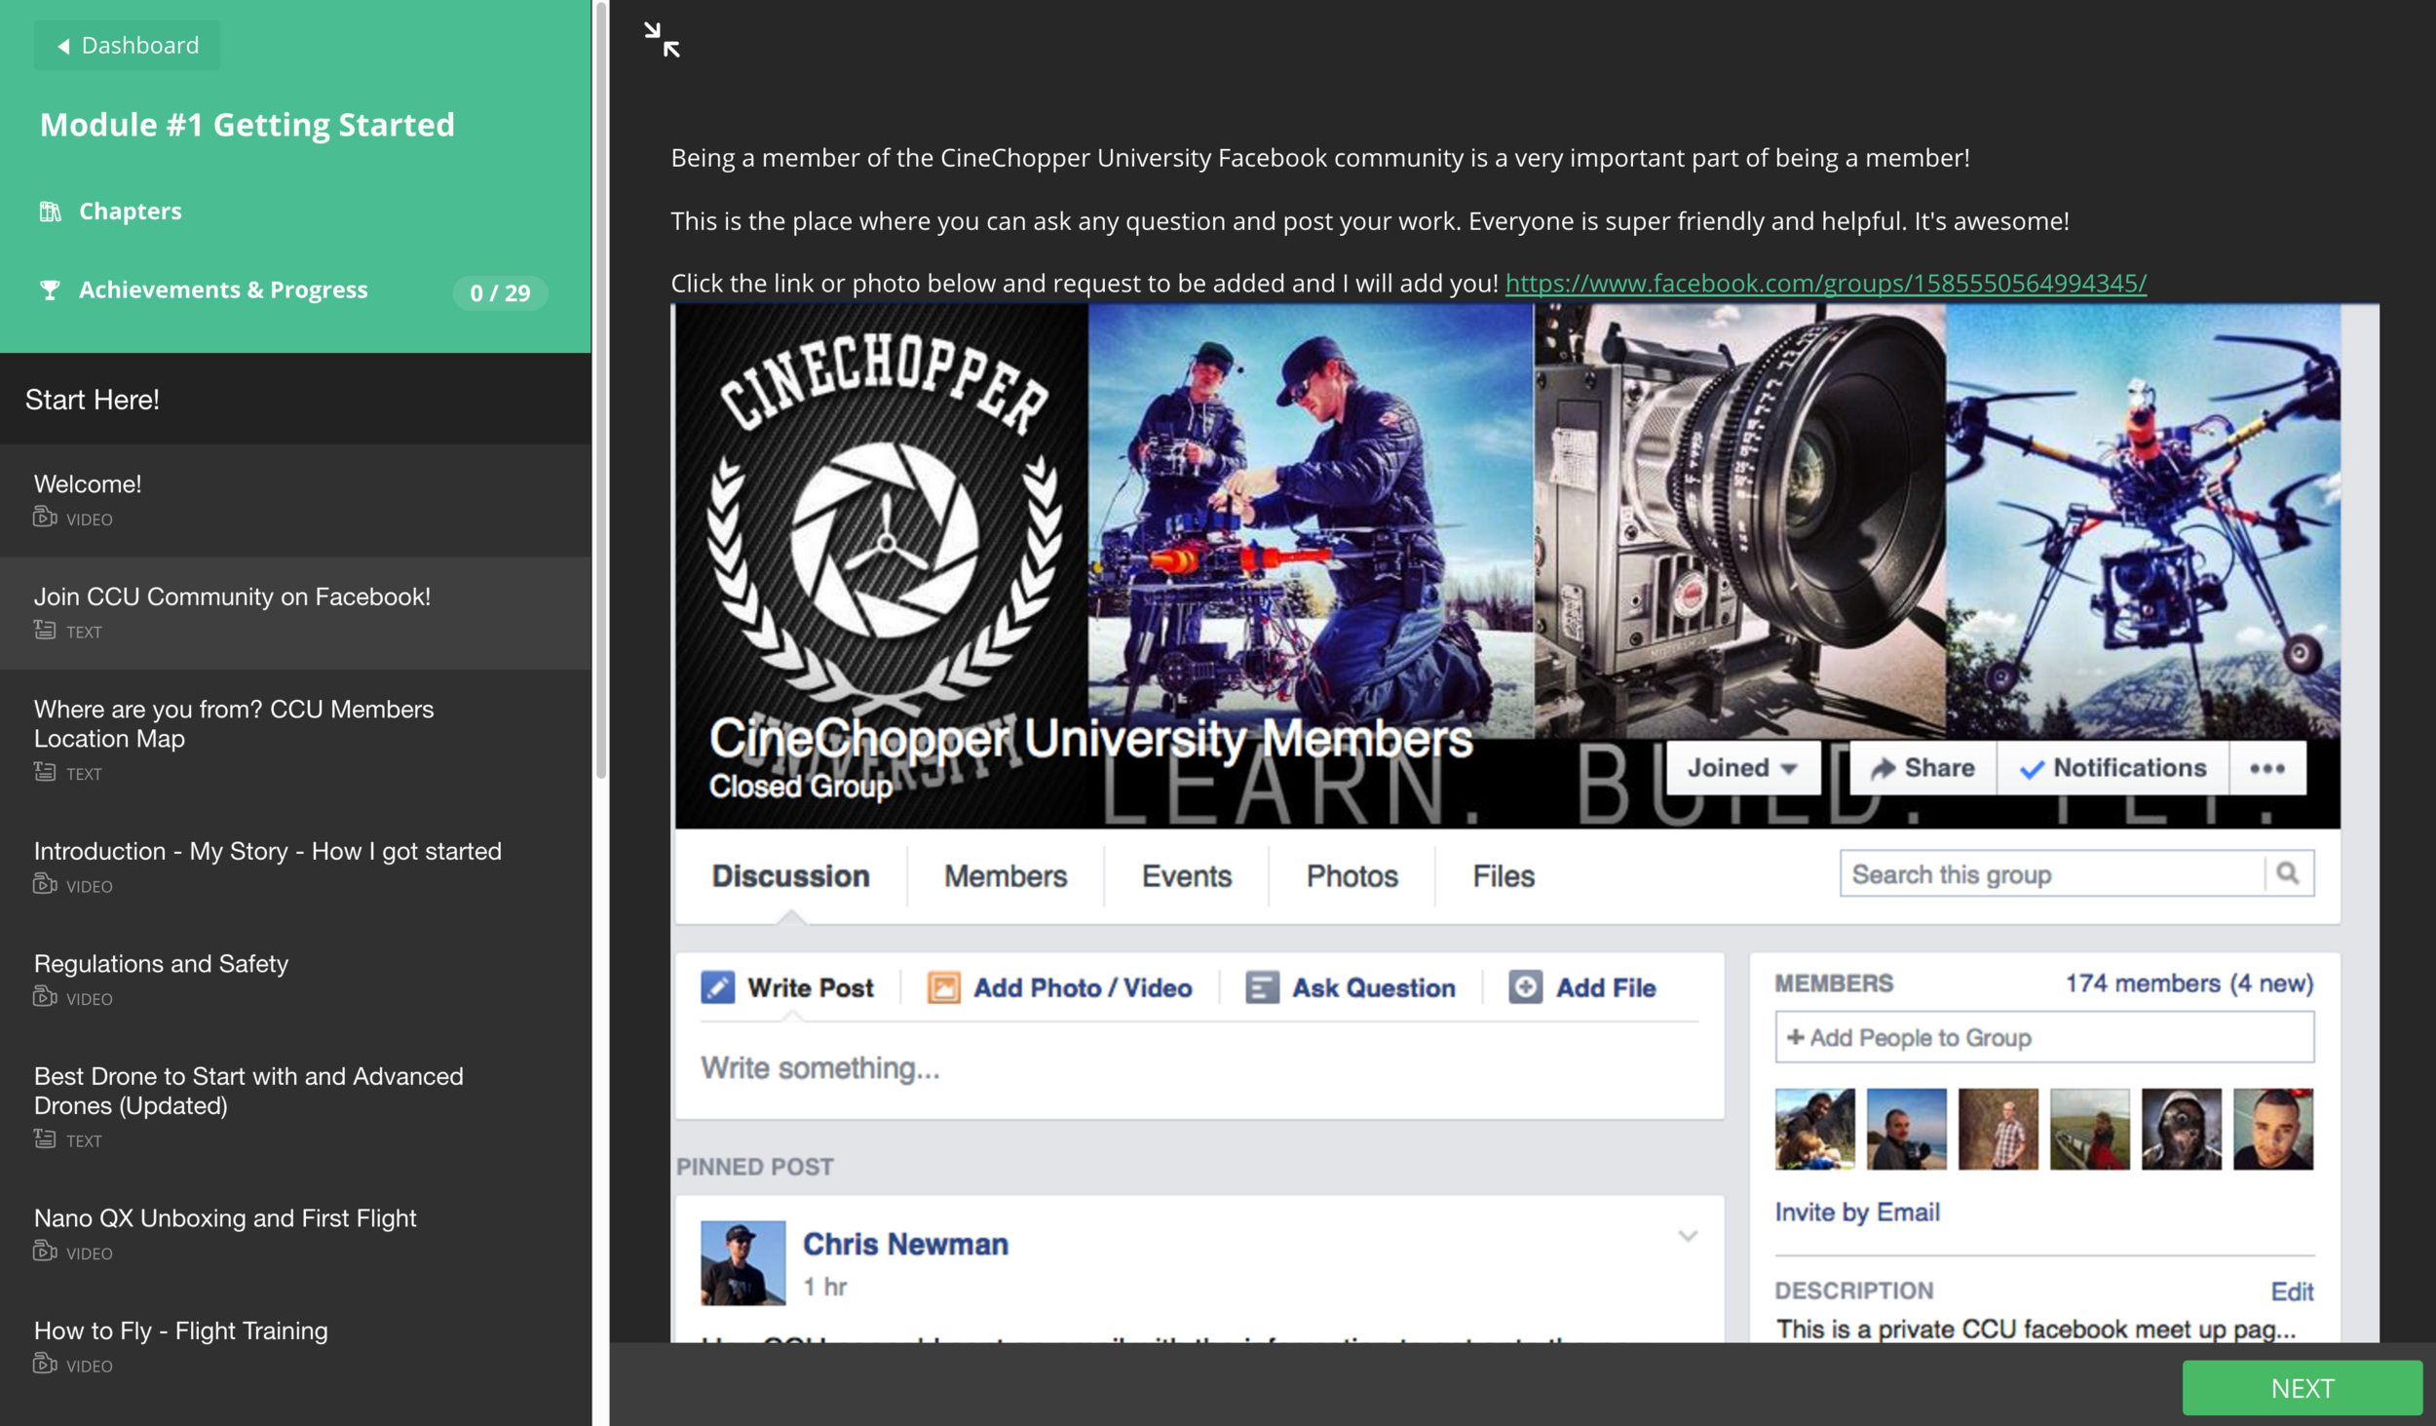Click Invite by Email link
Image resolution: width=2436 pixels, height=1426 pixels.
pos(1857,1213)
